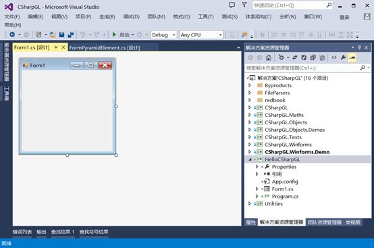The height and width of the screenshot is (248, 374).
Task: Expand the Program.cs node
Action: point(257,196)
